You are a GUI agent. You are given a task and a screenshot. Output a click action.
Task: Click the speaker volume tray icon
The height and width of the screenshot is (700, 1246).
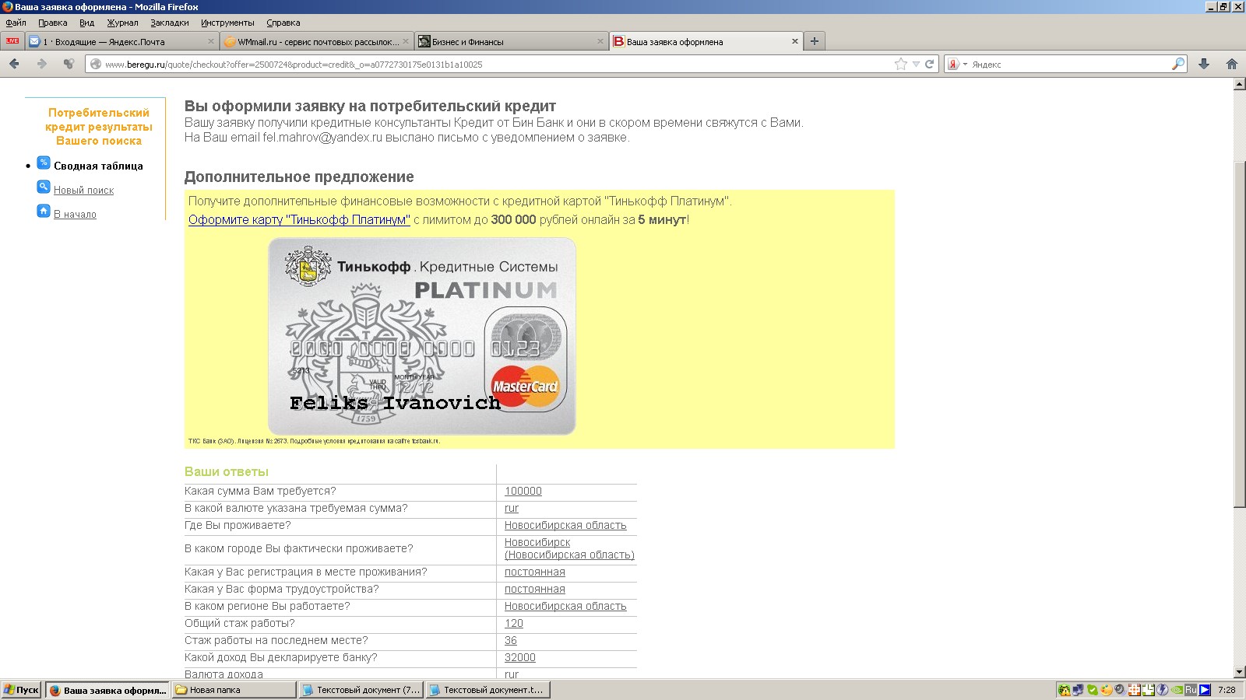tap(1120, 690)
